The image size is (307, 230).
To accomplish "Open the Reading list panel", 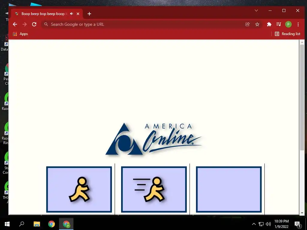I will pyautogui.click(x=288, y=34).
